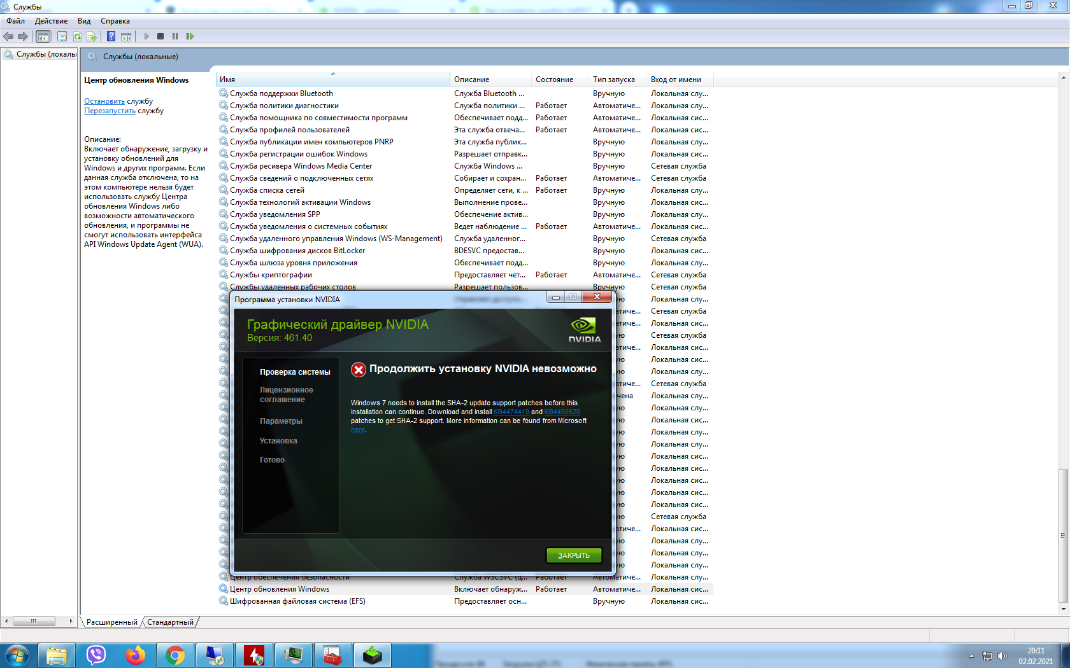Screen dimensions: 1070x668
Task: Select Служба шифрования дисков BitLocker row
Action: (465, 251)
